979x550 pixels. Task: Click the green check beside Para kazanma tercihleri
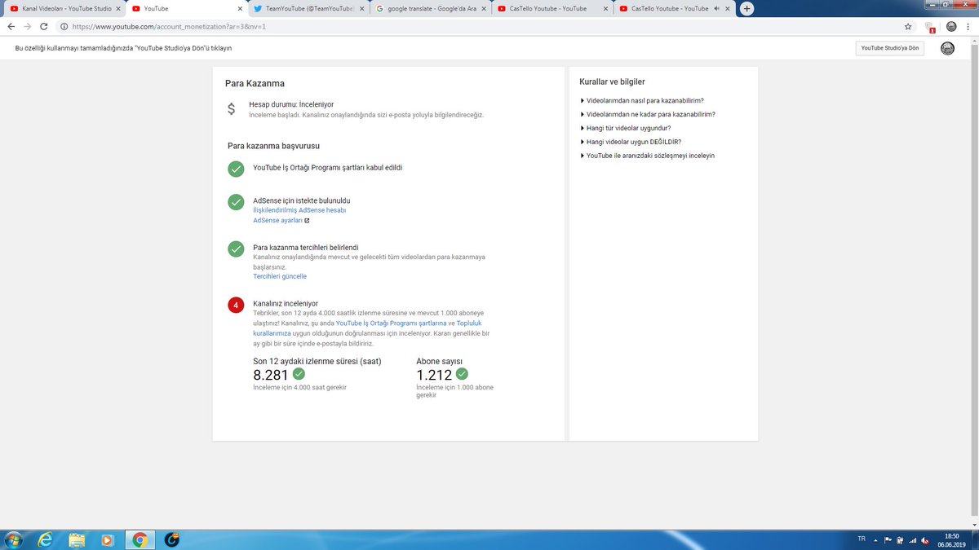pos(236,249)
